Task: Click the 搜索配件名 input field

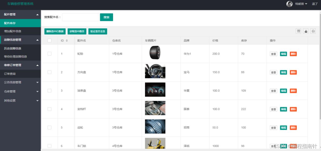Action: (x=80, y=17)
